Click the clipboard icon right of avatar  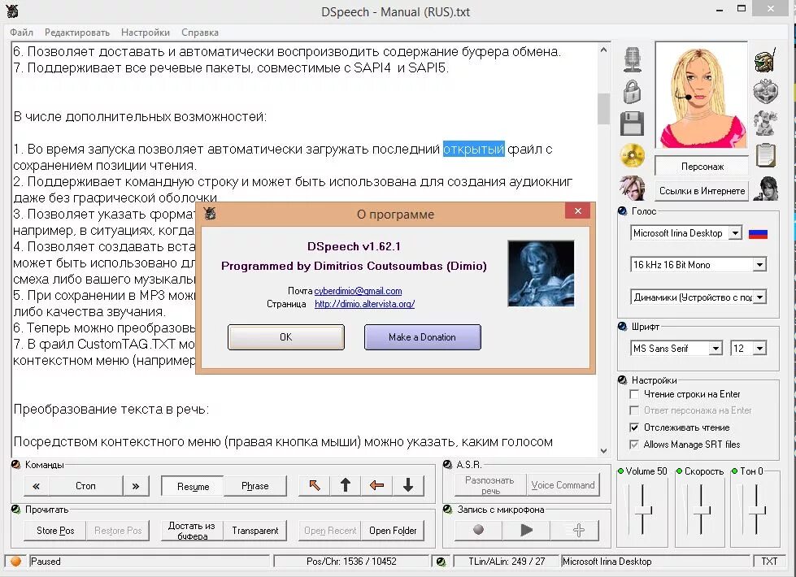click(x=766, y=155)
